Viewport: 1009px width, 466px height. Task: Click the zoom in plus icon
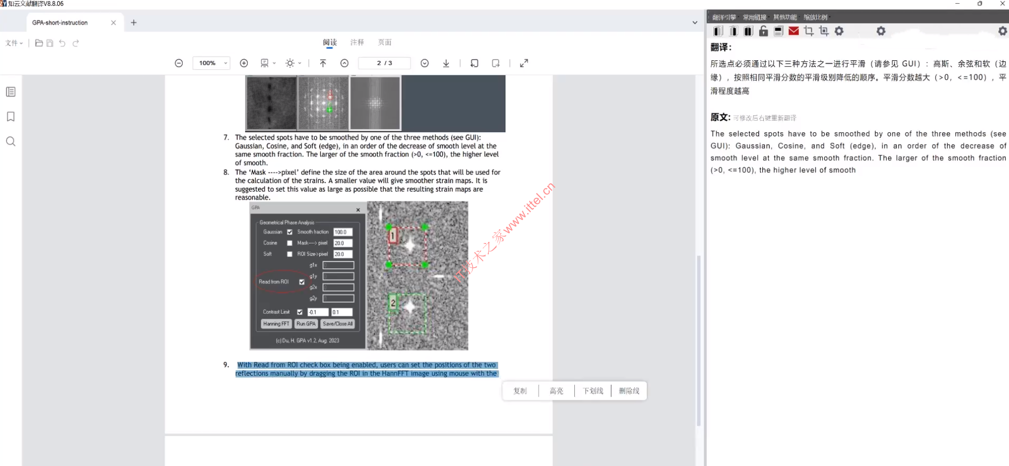[244, 63]
